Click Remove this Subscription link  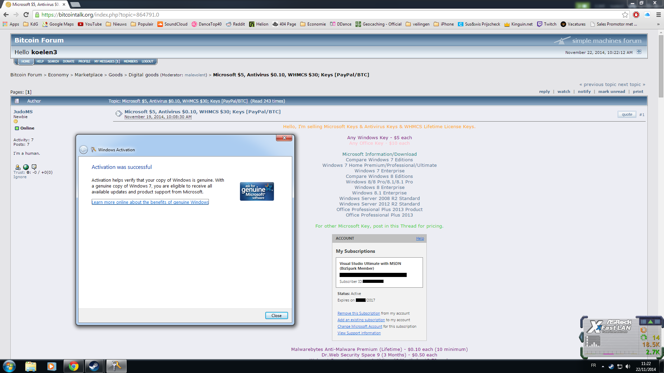359,313
